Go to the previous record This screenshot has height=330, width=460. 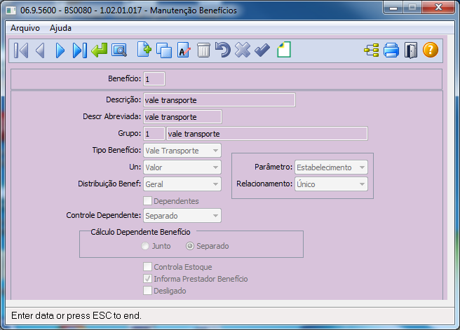point(40,50)
